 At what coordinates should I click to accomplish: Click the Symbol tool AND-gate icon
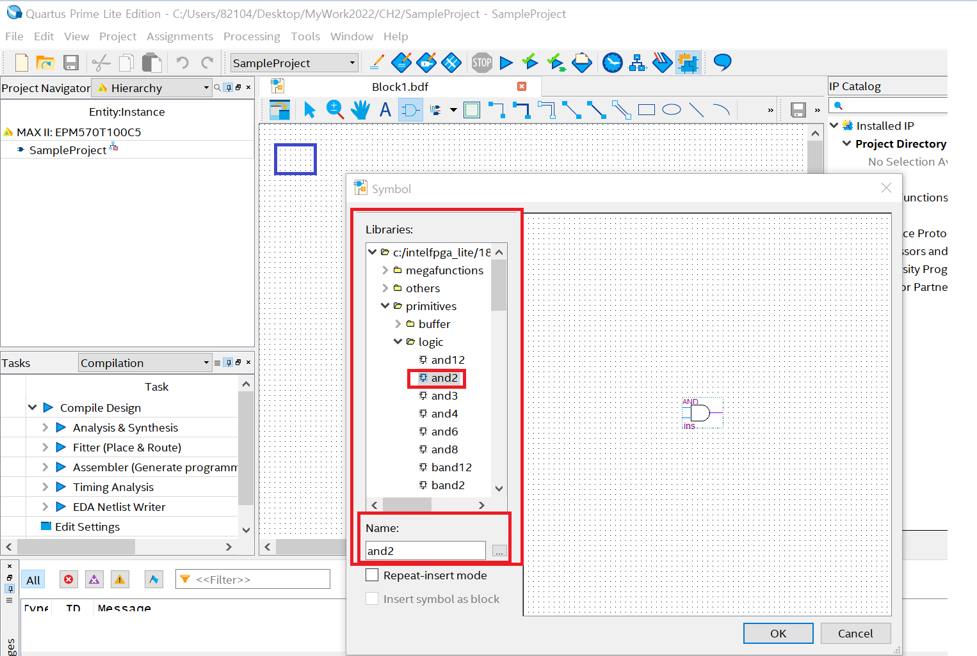coord(410,110)
